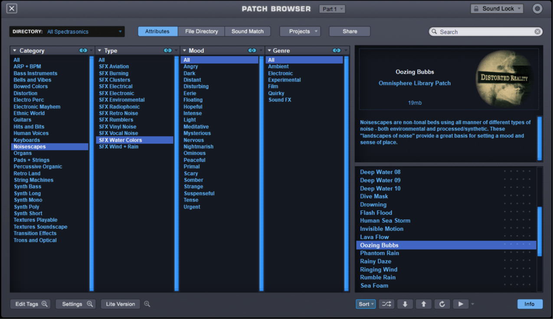Set rating dots for Flash Flood
The image size is (553, 319).
517,212
